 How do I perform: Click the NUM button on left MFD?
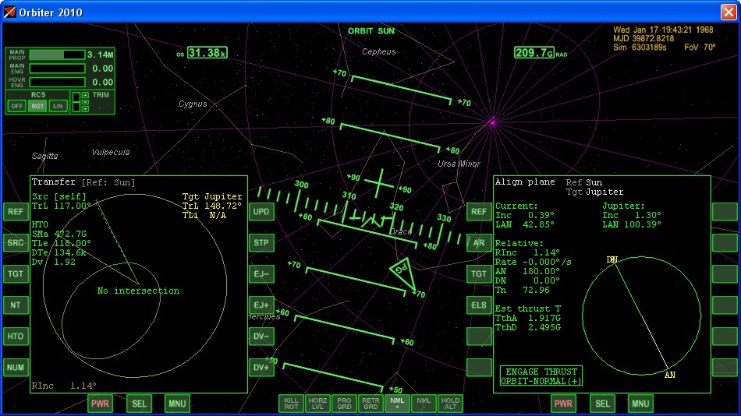15,368
